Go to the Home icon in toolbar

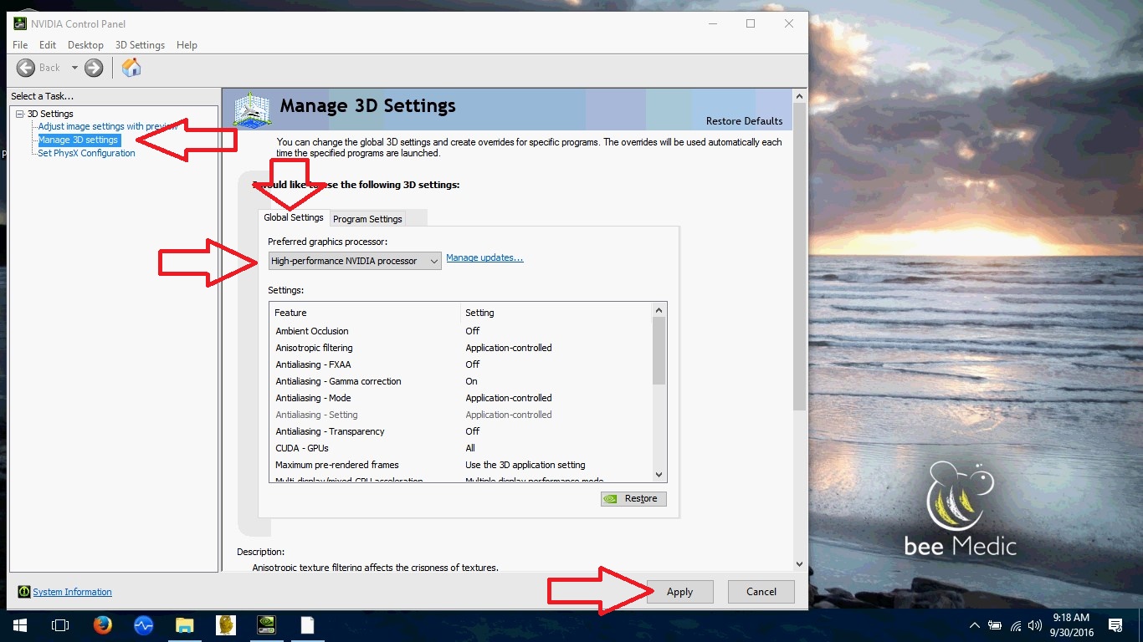click(x=131, y=68)
